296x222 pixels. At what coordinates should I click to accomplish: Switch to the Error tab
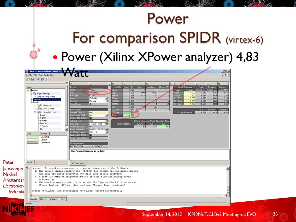(63, 199)
